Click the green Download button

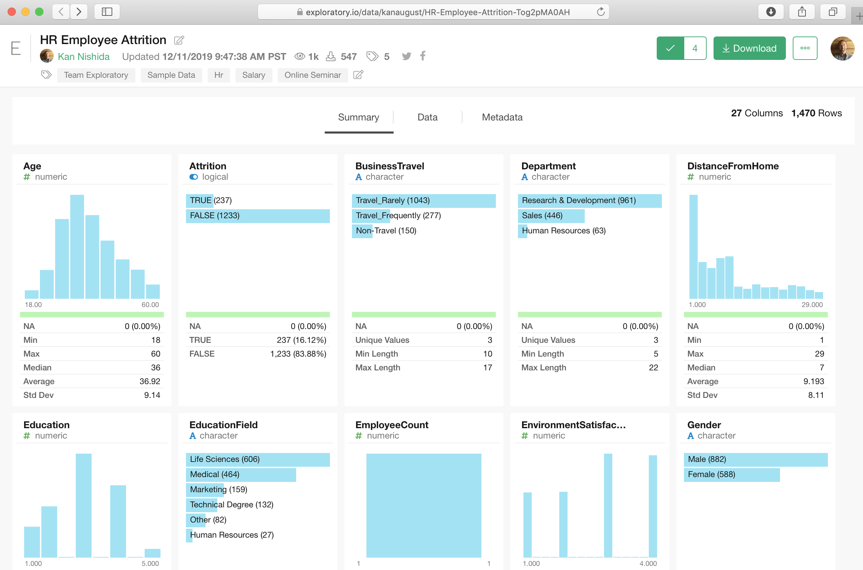tap(749, 48)
